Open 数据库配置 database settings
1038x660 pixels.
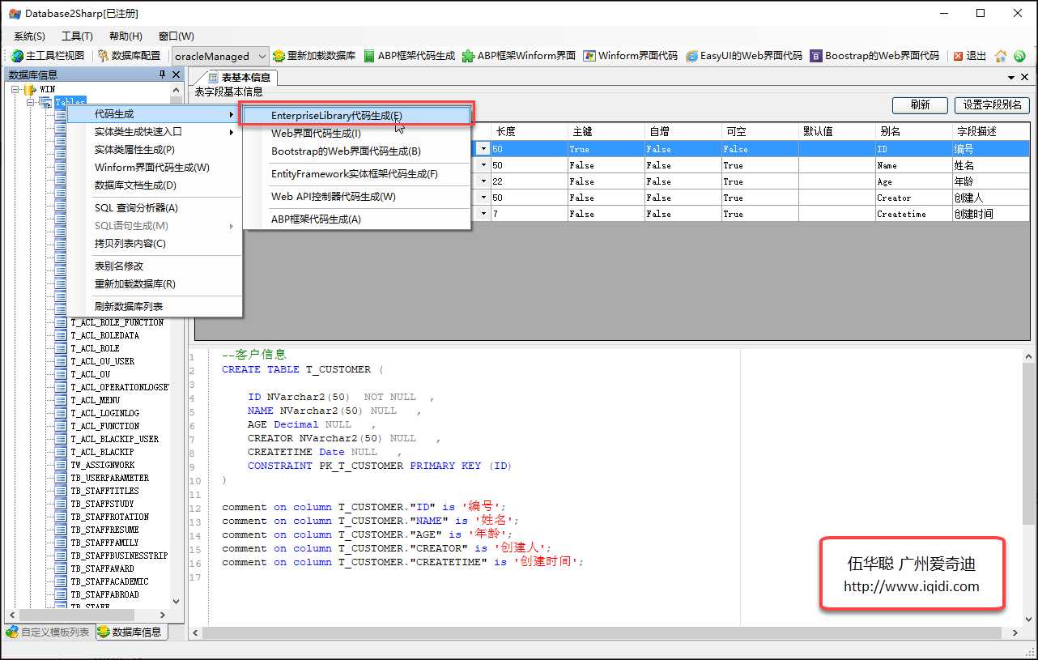[129, 56]
